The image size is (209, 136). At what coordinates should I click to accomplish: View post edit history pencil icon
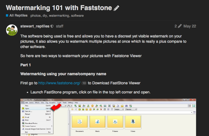180,26
